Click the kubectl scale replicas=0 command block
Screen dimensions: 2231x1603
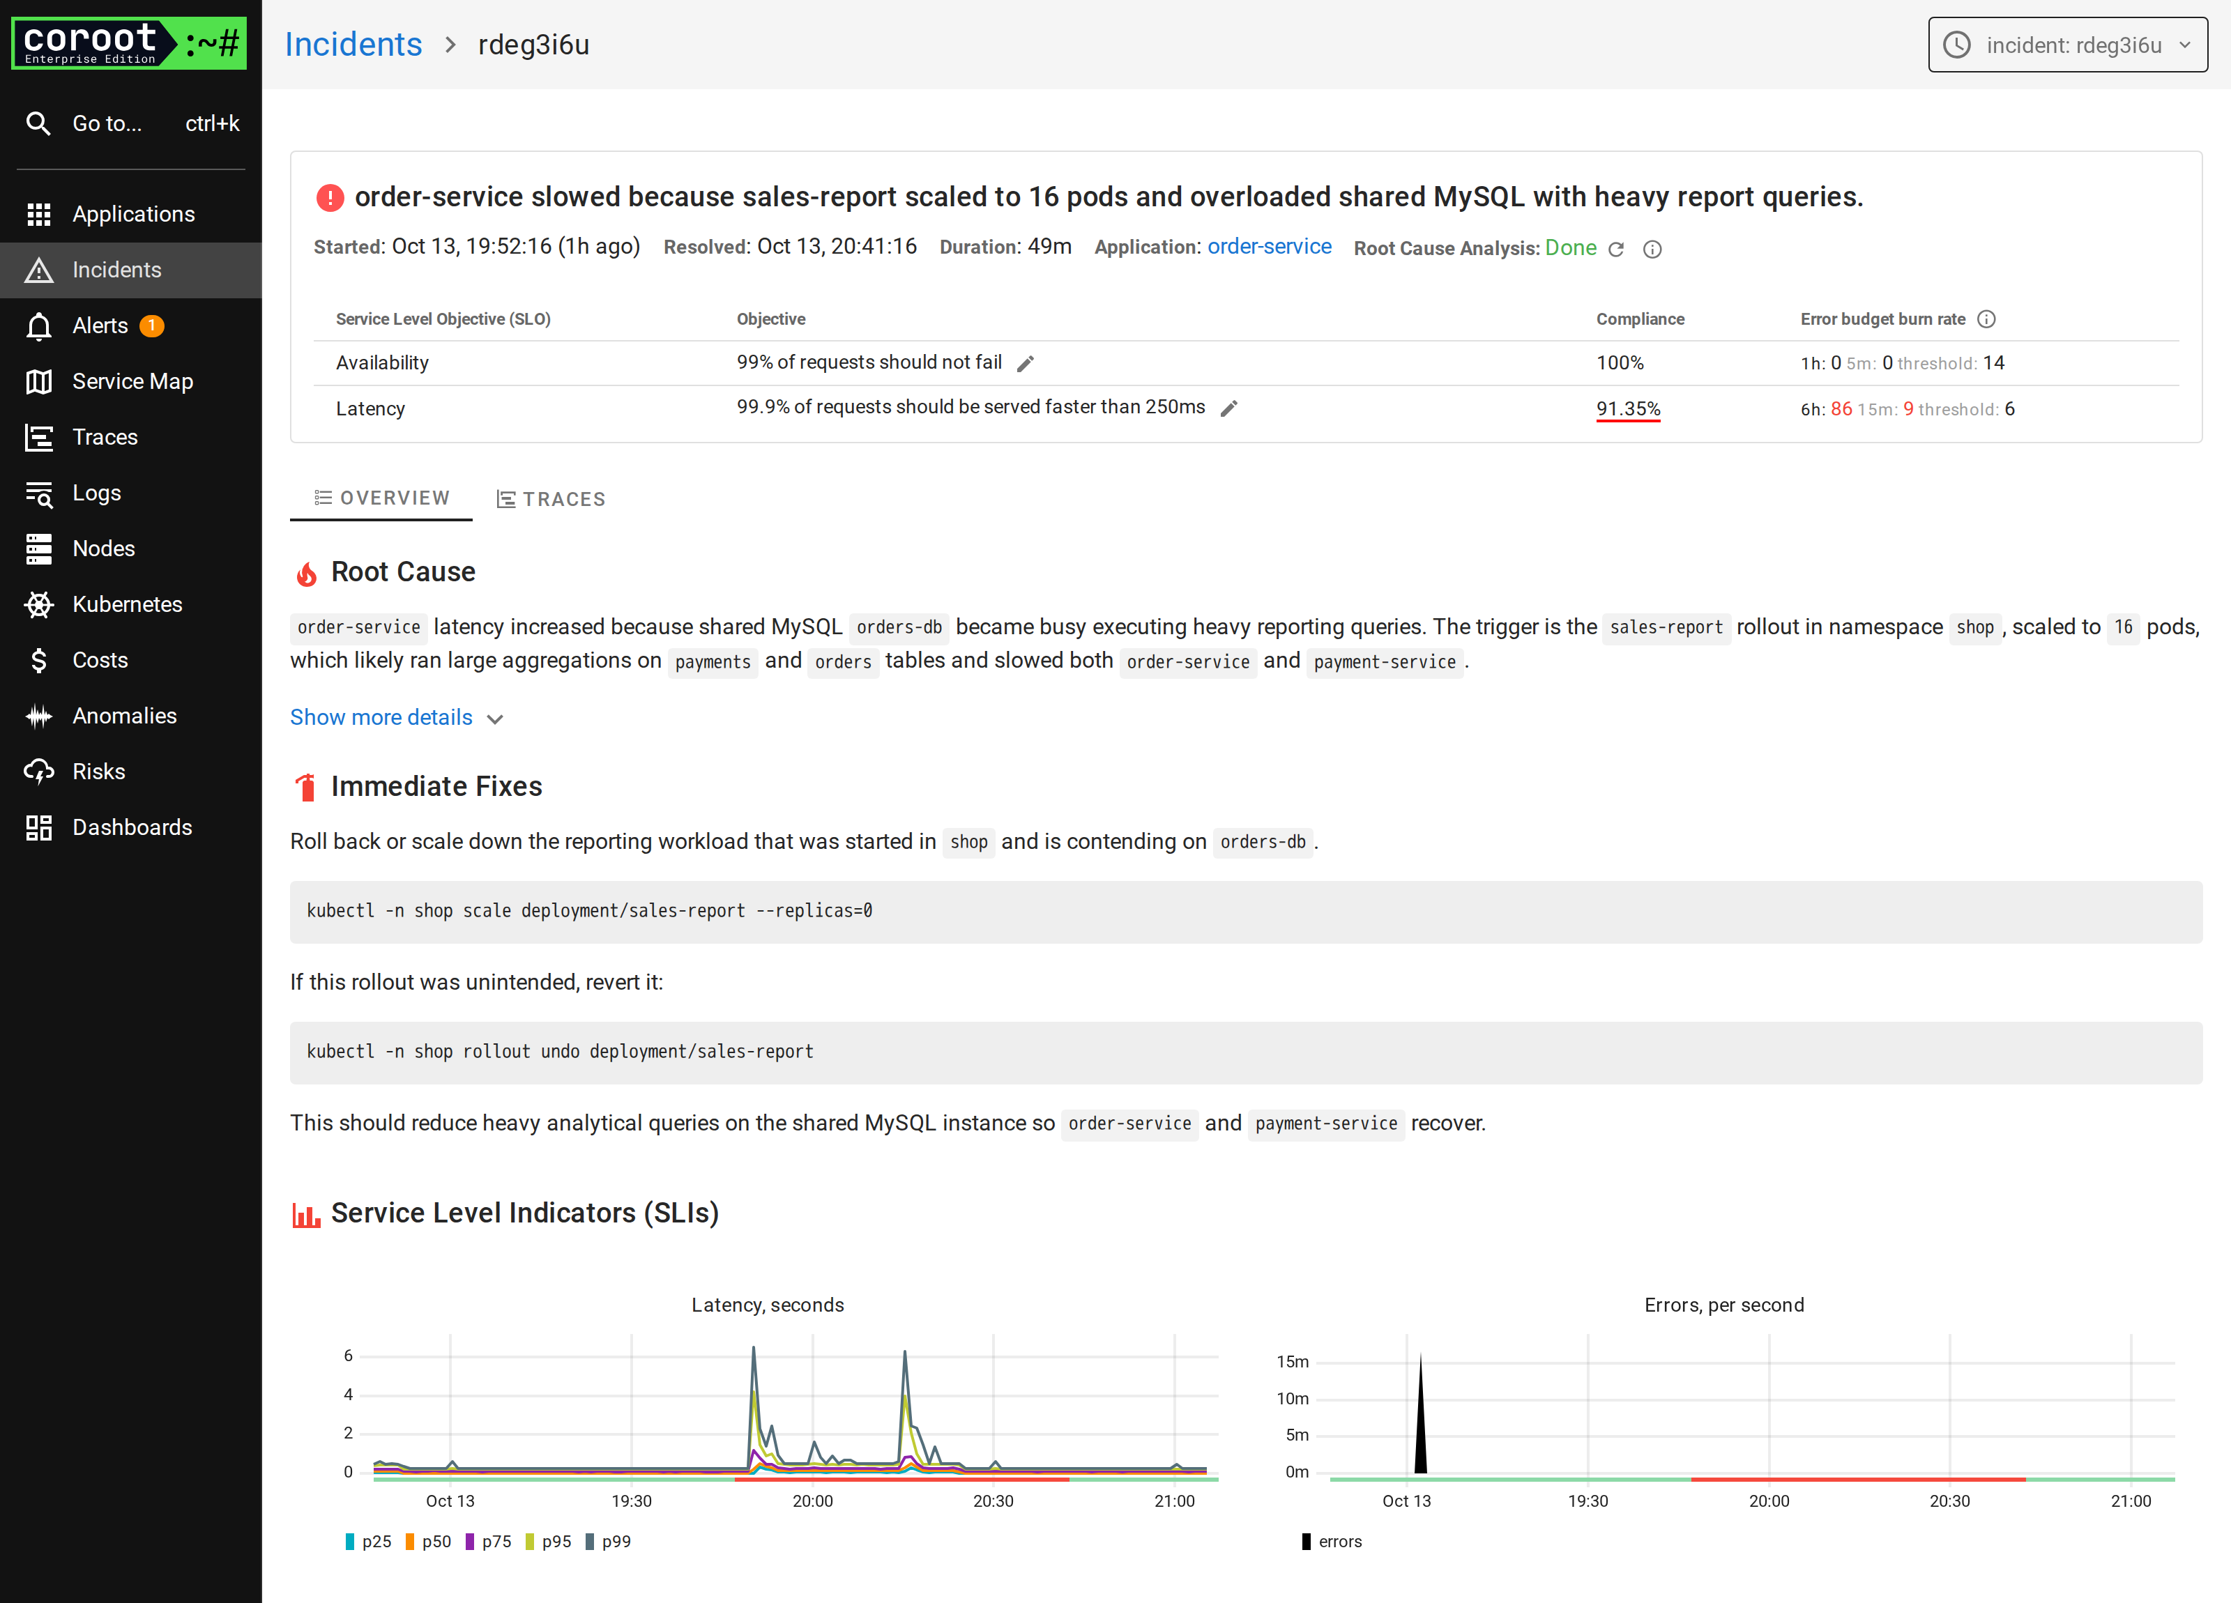click(1245, 912)
